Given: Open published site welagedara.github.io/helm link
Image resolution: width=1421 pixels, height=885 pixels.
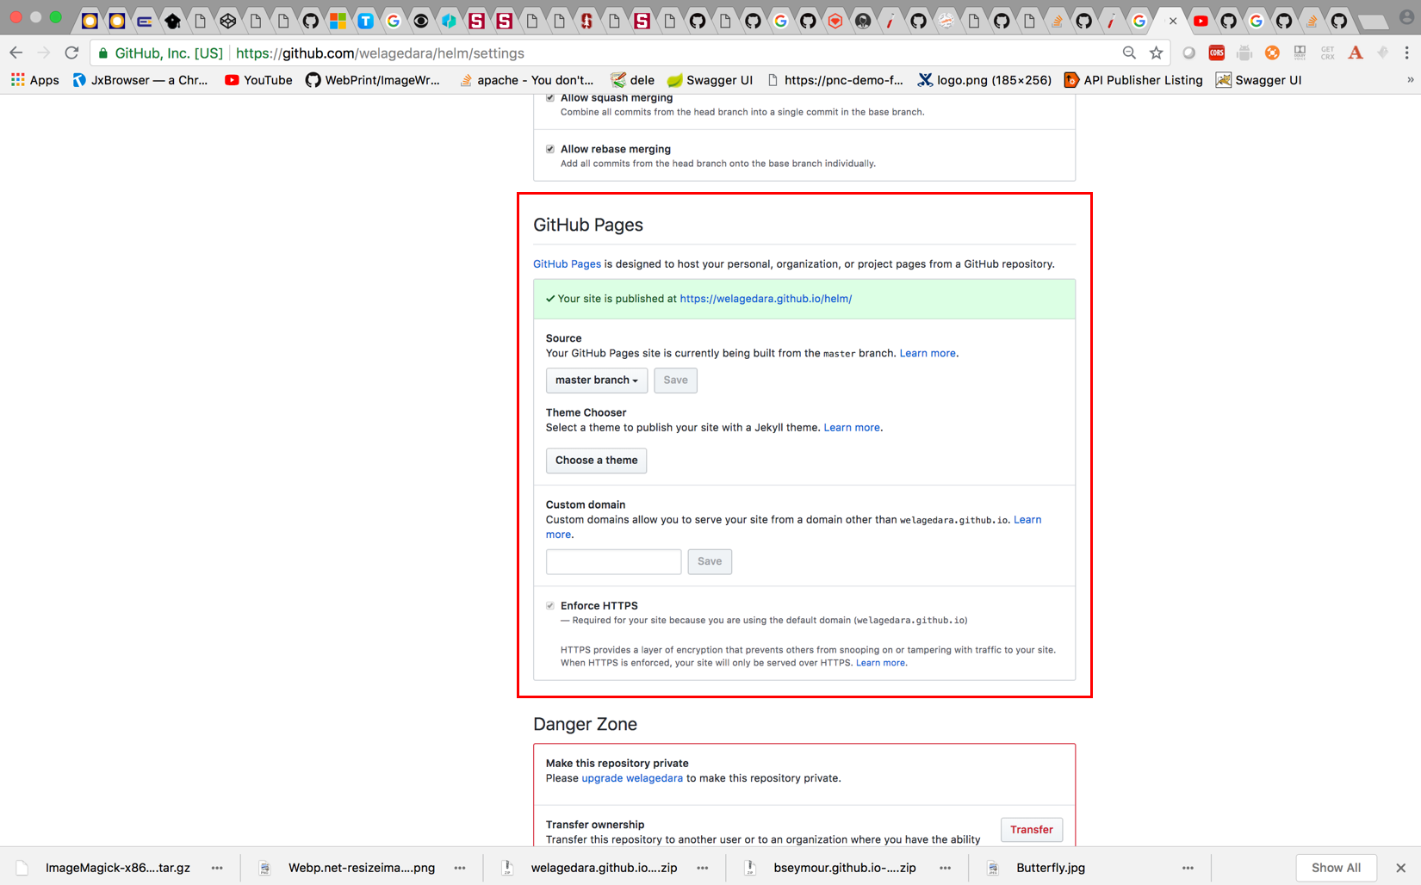Looking at the screenshot, I should click(x=766, y=299).
